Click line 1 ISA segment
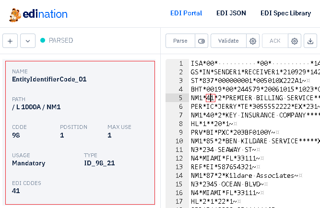Viewport: 320px width, 208px height. pyautogui.click(x=255, y=63)
